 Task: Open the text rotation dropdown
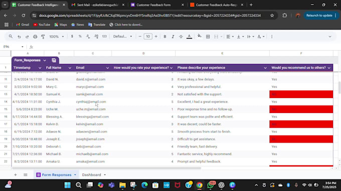pos(261,36)
